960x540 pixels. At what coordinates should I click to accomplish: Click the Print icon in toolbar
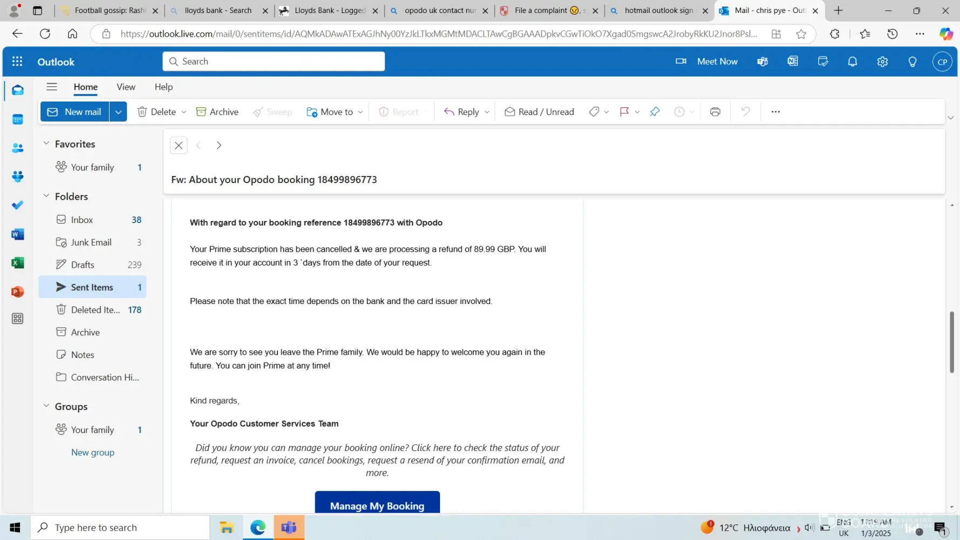pyautogui.click(x=715, y=112)
